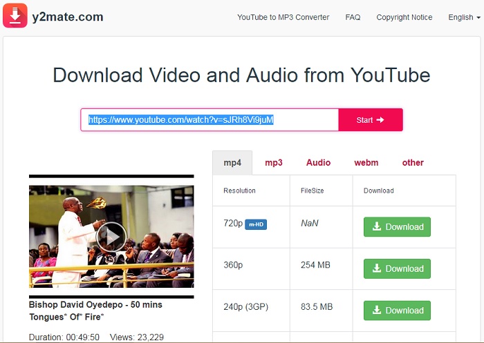Select the mp4 tab

(232, 163)
